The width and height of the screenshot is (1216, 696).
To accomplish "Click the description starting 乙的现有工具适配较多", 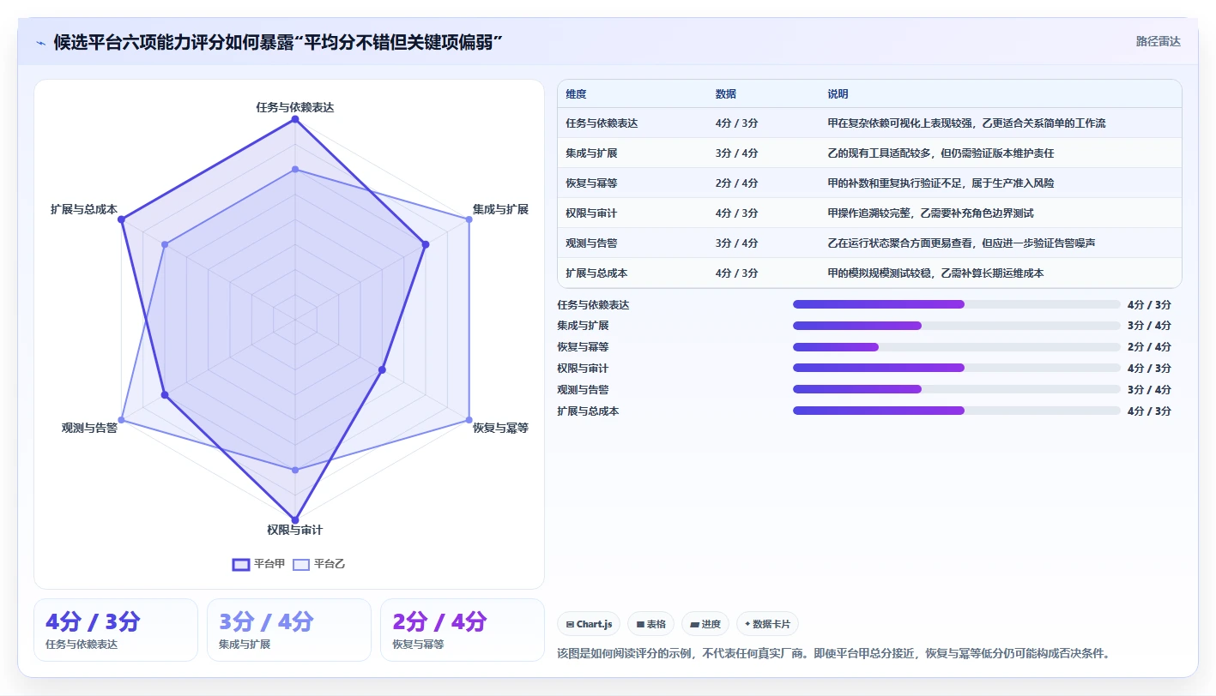I will point(941,153).
